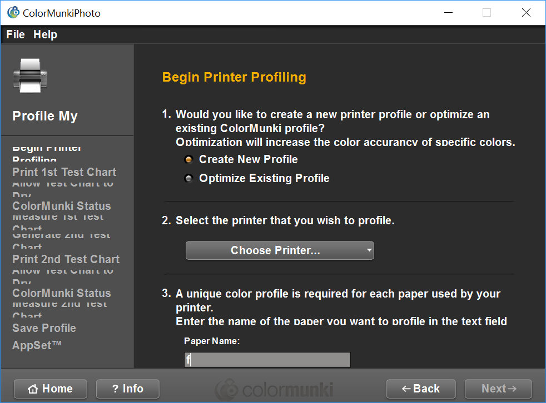Click the ColorMunki app icon in title bar
This screenshot has width=546, height=403.
(x=13, y=12)
